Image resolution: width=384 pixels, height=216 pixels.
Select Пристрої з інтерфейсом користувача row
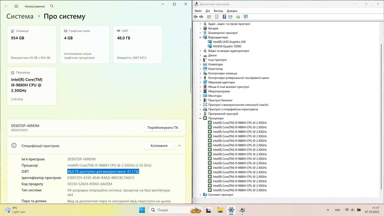[x=233, y=109]
